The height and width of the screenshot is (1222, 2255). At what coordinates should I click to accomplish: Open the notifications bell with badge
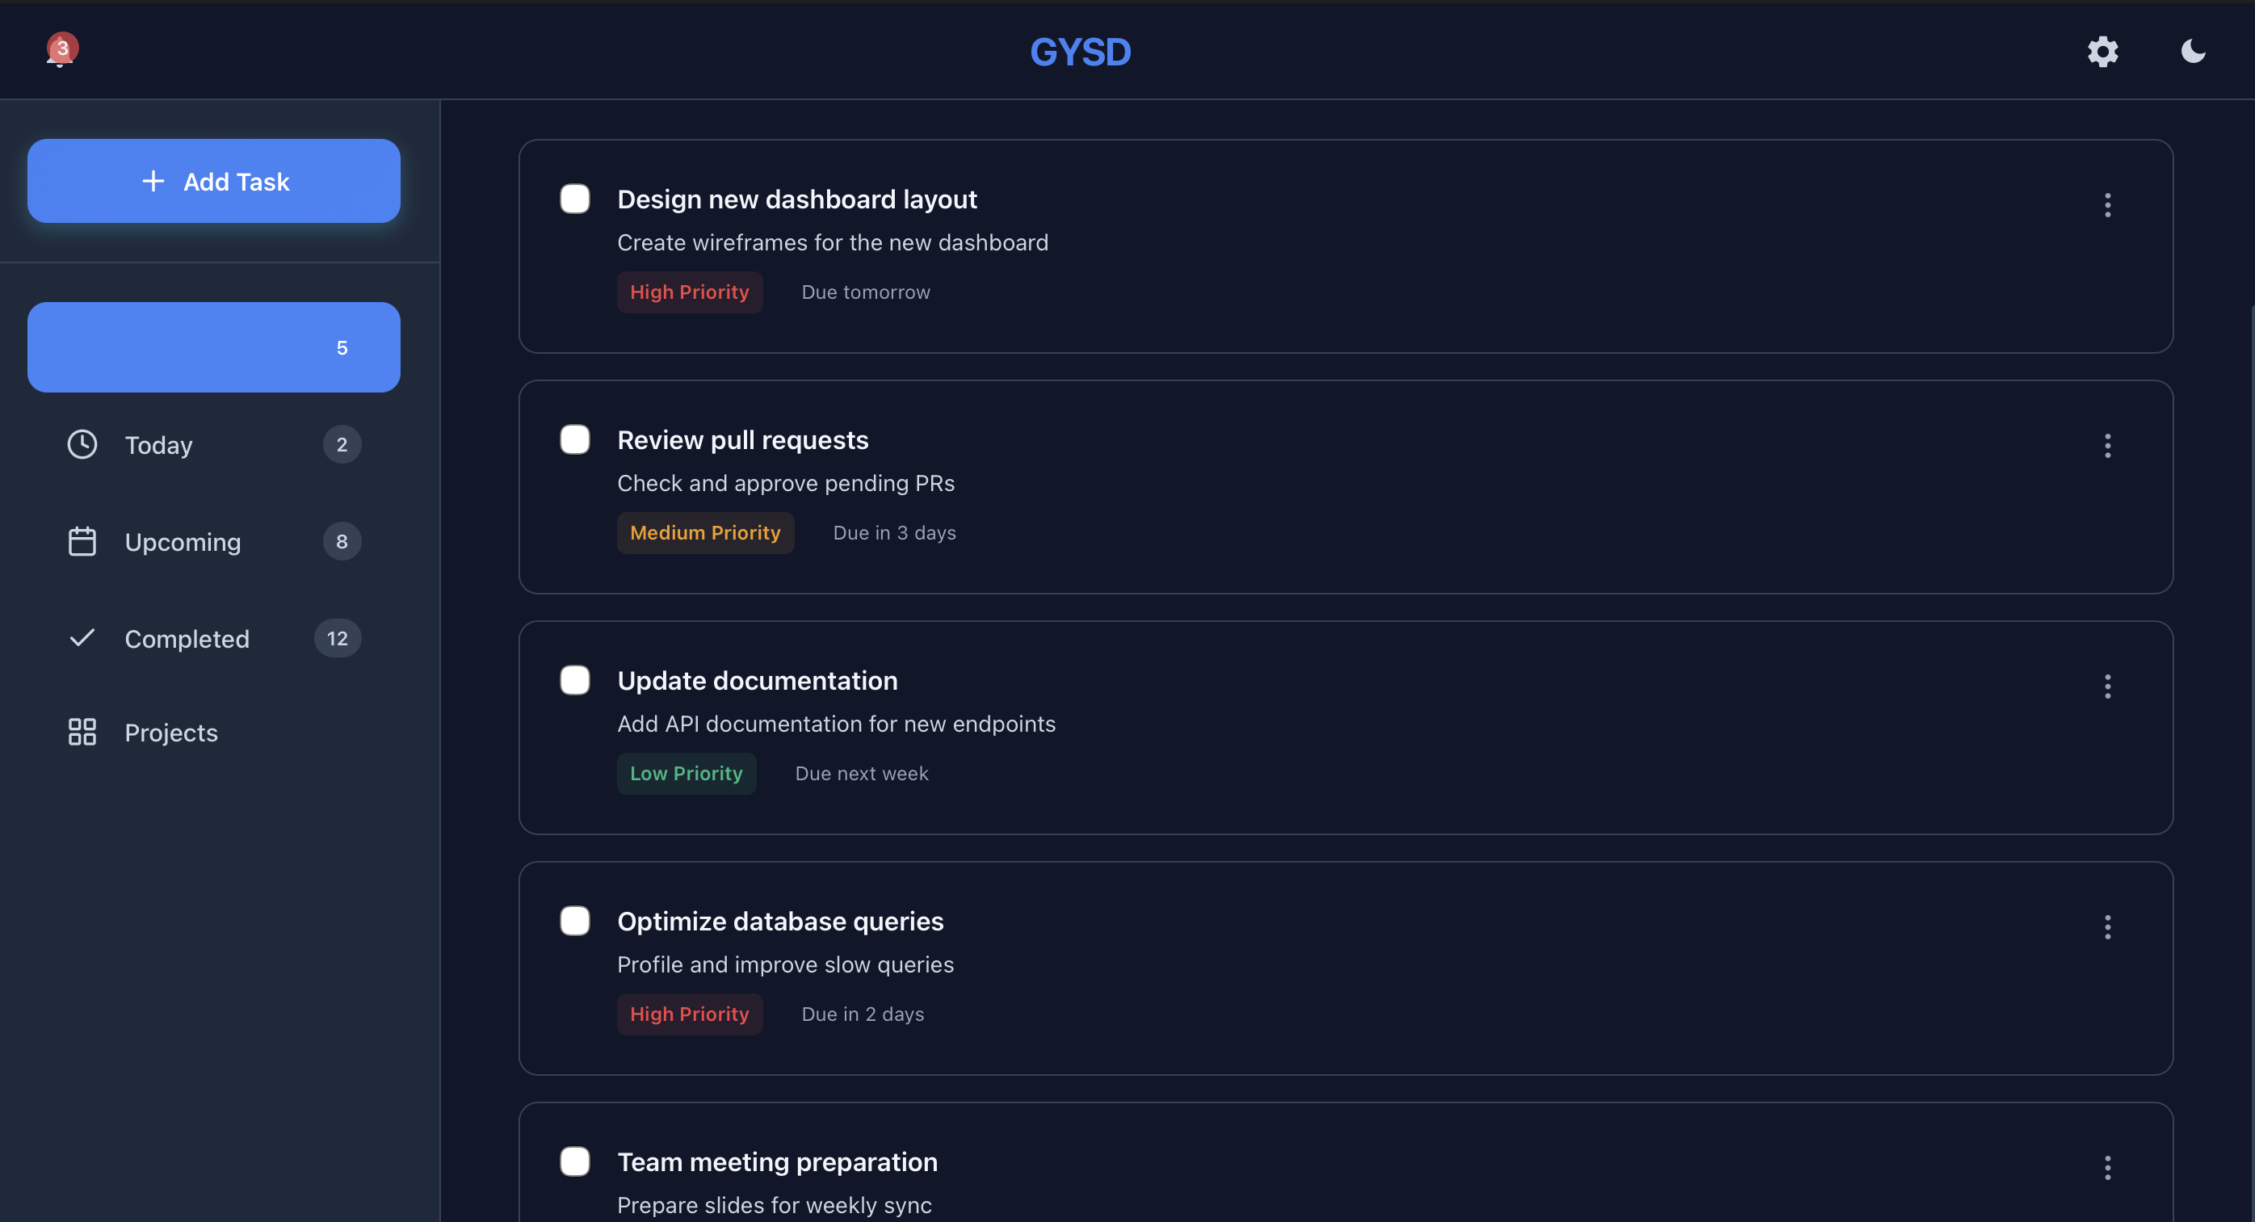point(60,51)
